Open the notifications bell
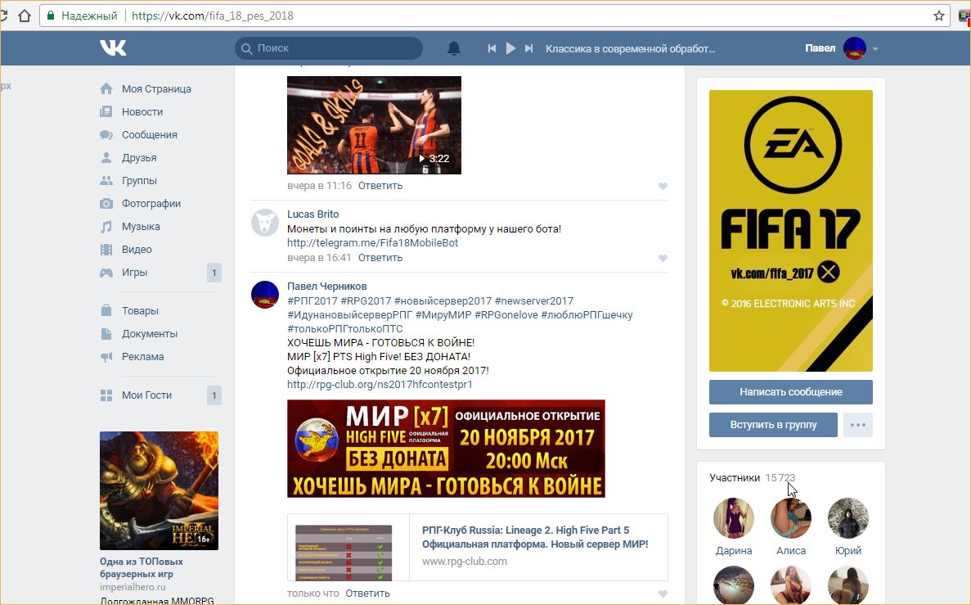The width and height of the screenshot is (971, 605). pos(454,48)
